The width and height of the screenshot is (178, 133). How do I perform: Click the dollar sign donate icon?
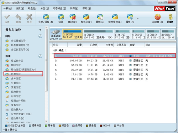tap(171, 17)
